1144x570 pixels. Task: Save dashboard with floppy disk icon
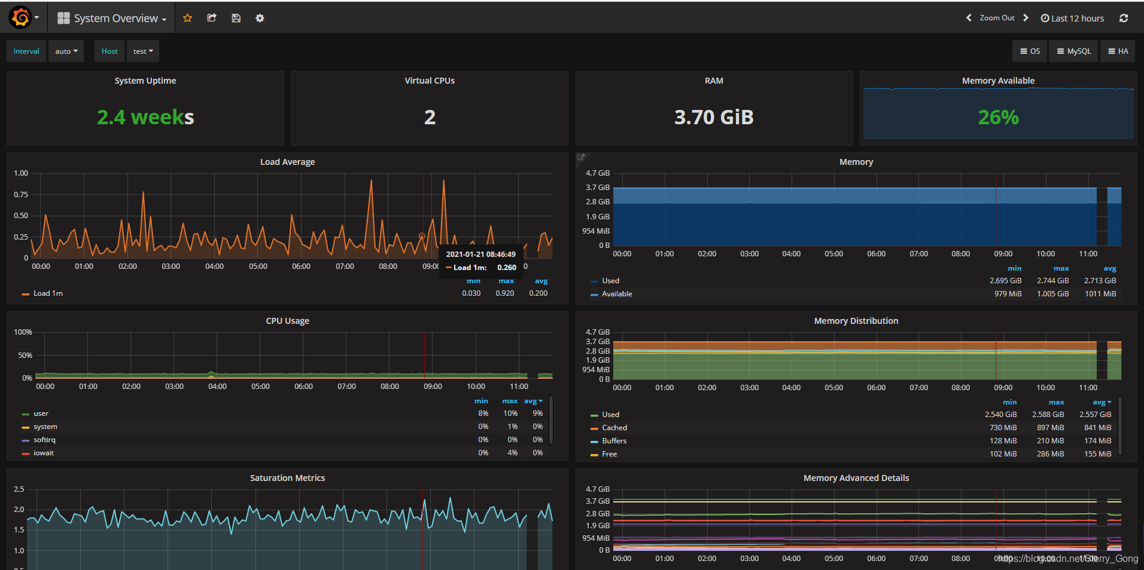pyautogui.click(x=236, y=18)
